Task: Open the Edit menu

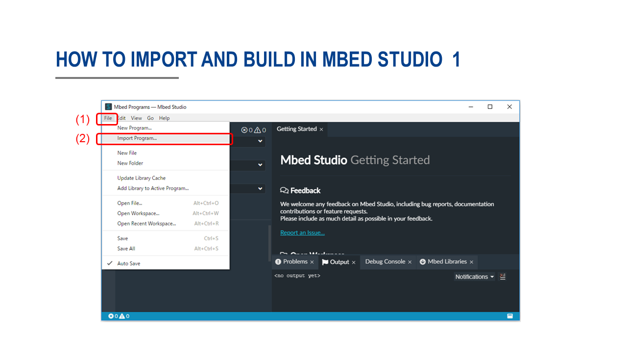Action: 121,118
